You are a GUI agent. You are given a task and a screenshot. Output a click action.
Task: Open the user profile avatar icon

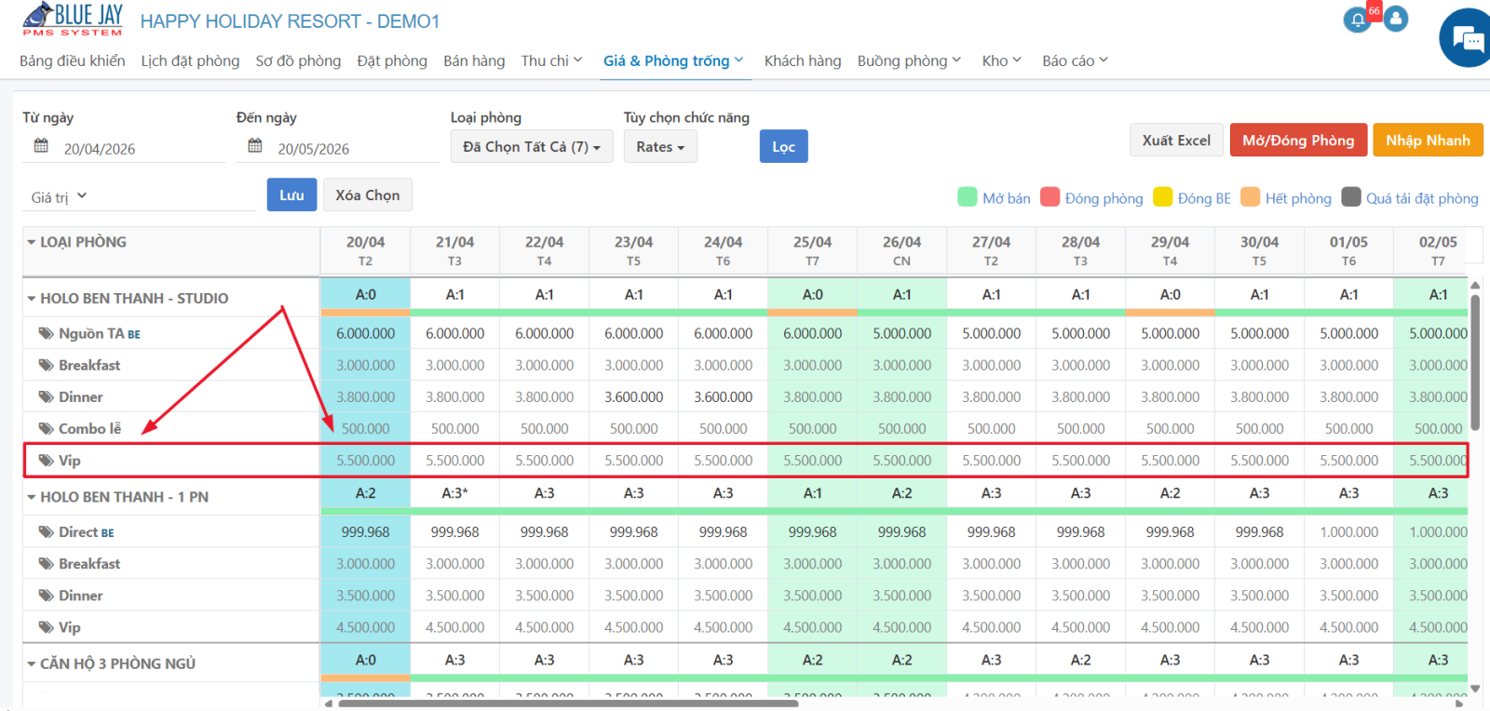(1396, 19)
